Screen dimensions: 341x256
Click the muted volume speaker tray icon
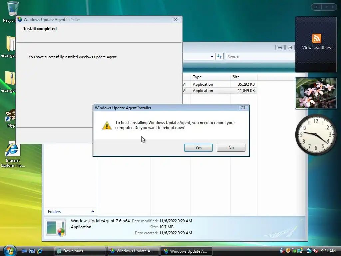315,251
